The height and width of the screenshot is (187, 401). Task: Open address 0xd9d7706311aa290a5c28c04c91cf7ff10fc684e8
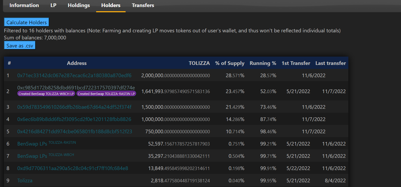pos(73,168)
